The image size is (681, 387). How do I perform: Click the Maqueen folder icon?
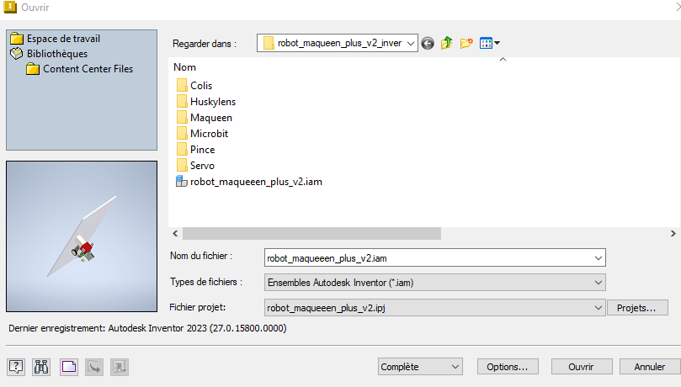click(182, 118)
